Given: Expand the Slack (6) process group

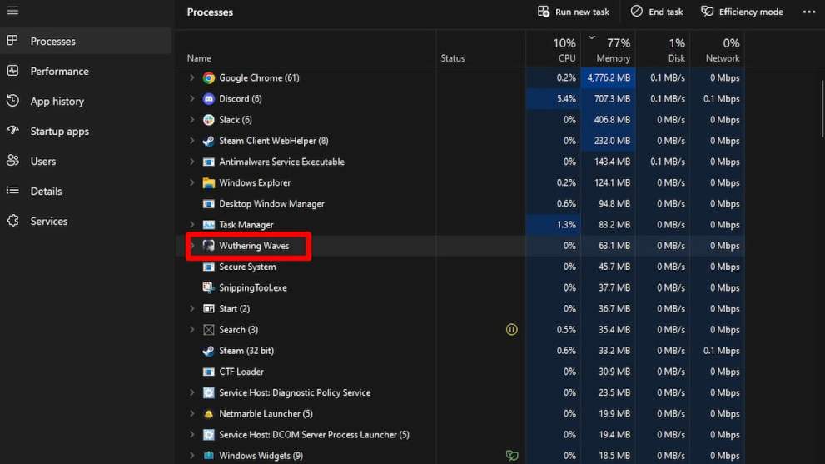Looking at the screenshot, I should (192, 120).
